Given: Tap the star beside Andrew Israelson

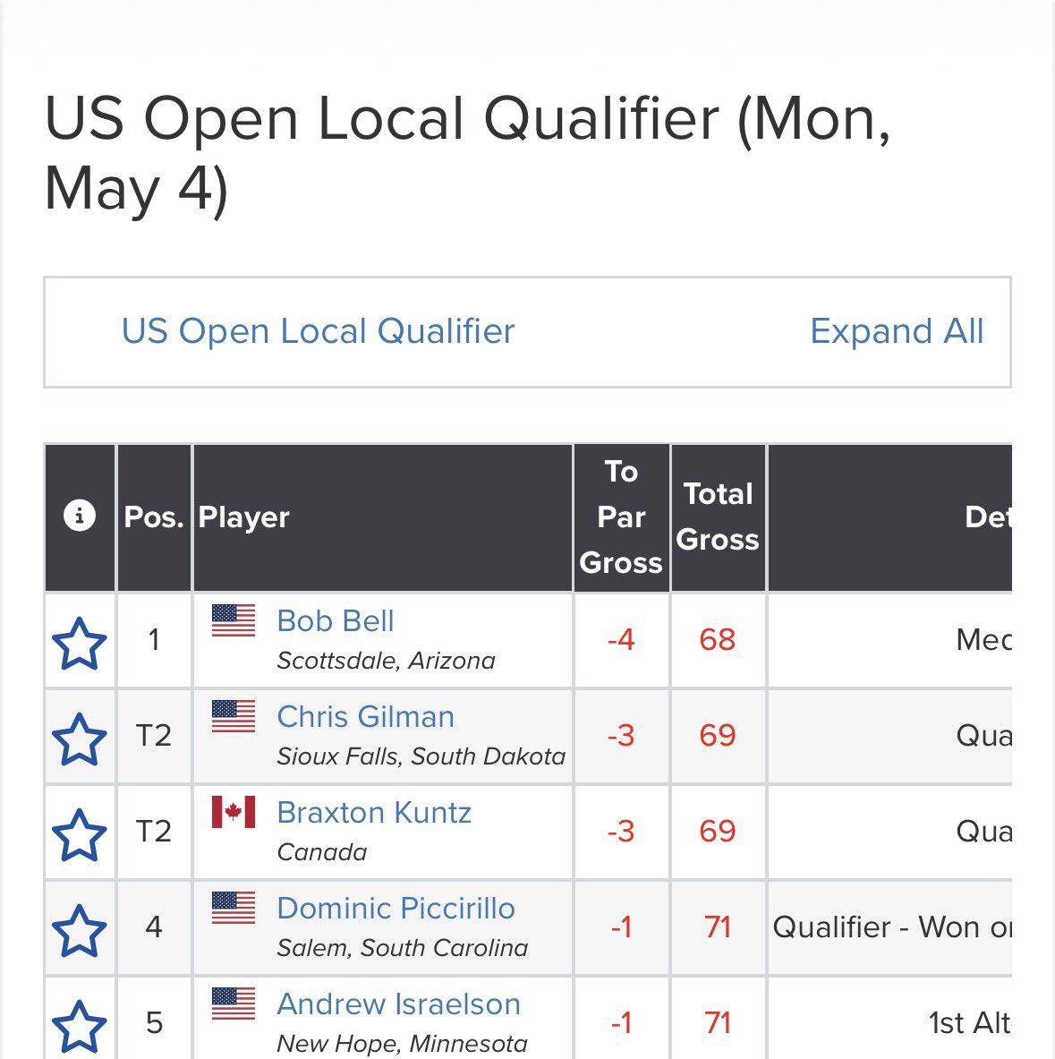Looking at the screenshot, I should coord(80,1028).
